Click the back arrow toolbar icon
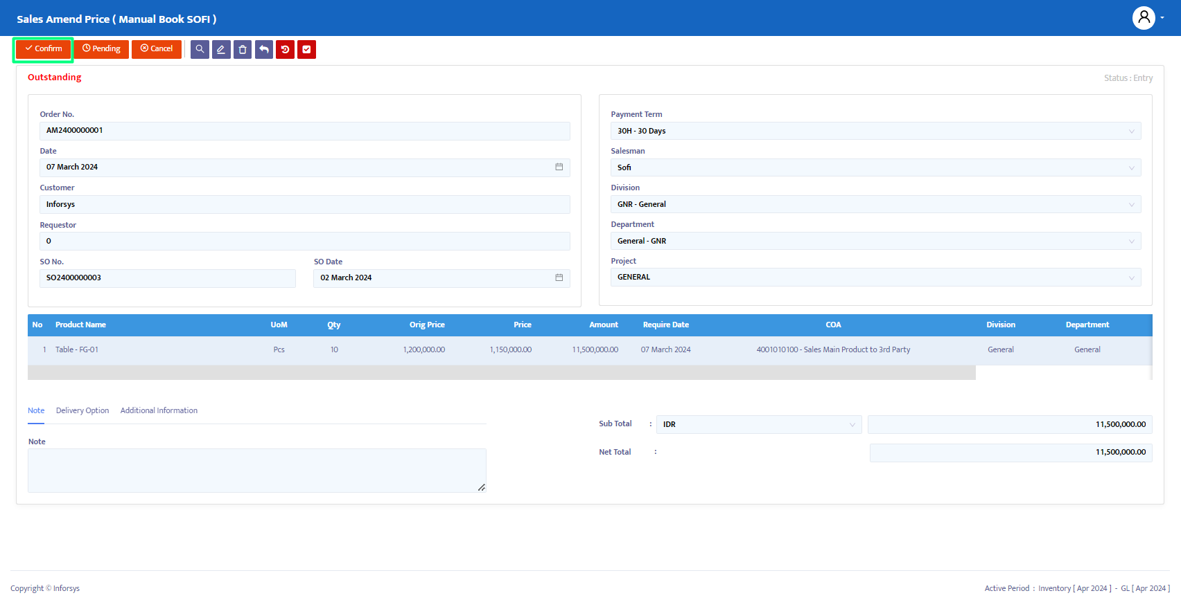 264,49
